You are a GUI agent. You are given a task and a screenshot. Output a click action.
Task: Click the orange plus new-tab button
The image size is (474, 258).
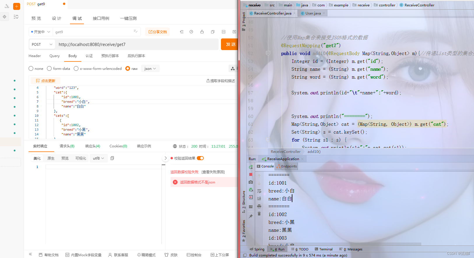pos(17,6)
